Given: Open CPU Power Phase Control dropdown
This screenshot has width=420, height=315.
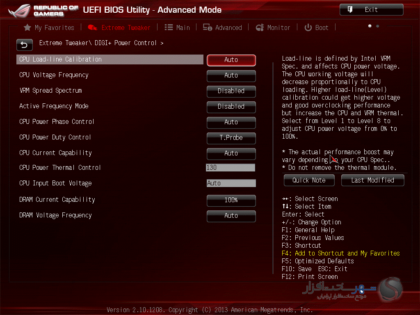Looking at the screenshot, I should coord(231,122).
